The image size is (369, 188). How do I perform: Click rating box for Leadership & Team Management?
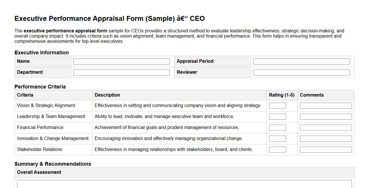pos(277,116)
